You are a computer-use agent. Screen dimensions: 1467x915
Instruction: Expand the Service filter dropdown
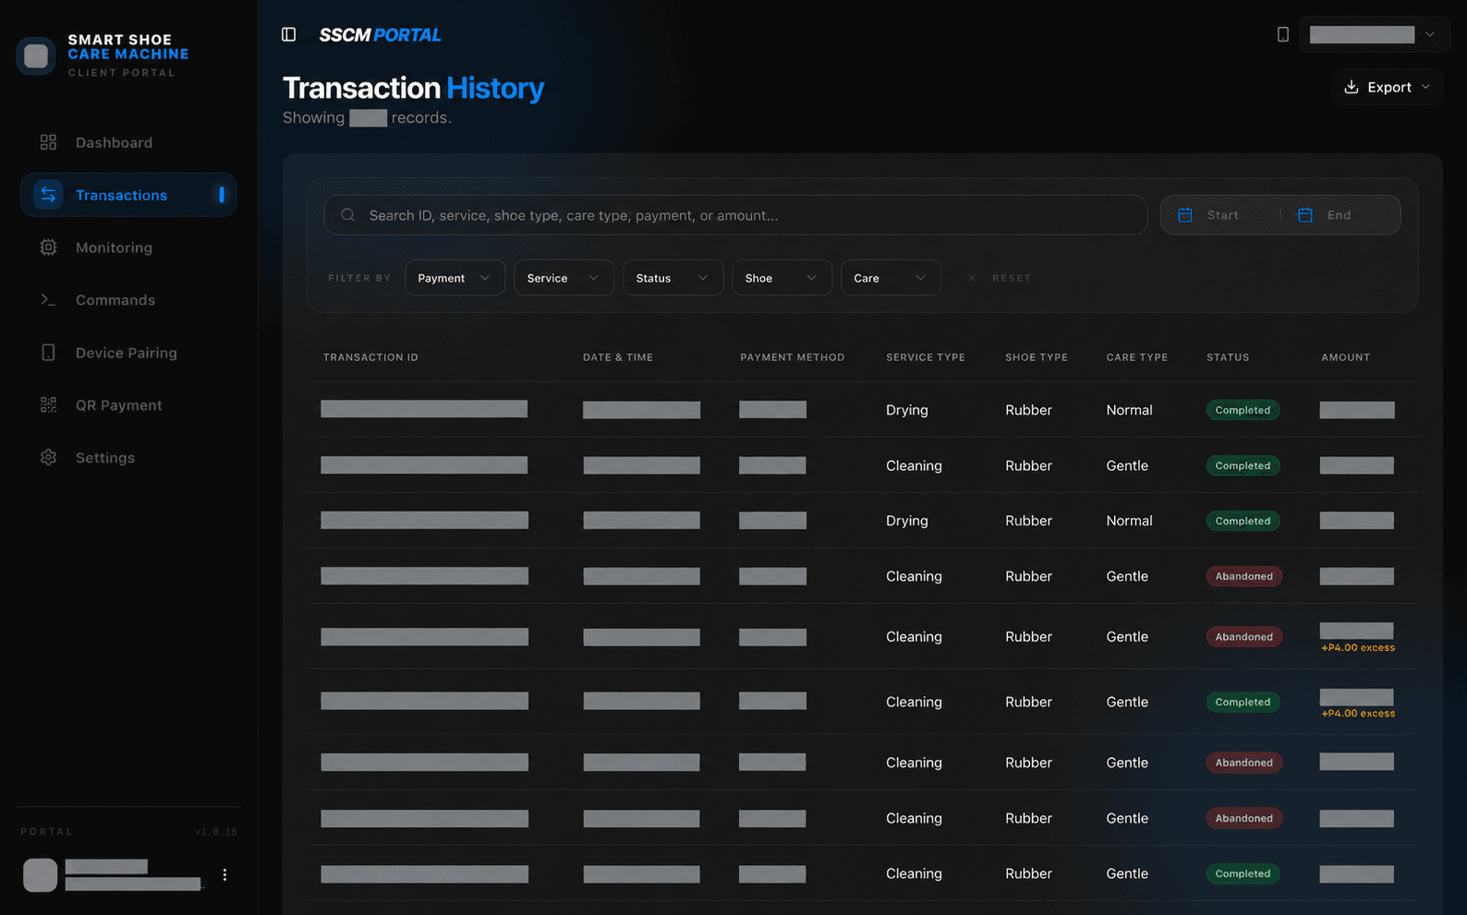pyautogui.click(x=564, y=278)
